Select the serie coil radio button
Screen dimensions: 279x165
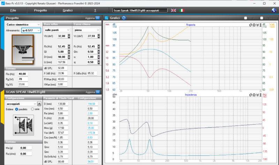tap(33, 109)
